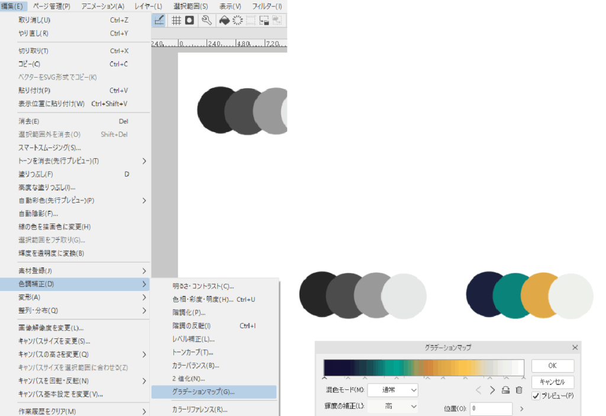This screenshot has height=416, width=606.
Task: Expand the キャンバスを回転・反転(N) submenu
Action: point(144,381)
